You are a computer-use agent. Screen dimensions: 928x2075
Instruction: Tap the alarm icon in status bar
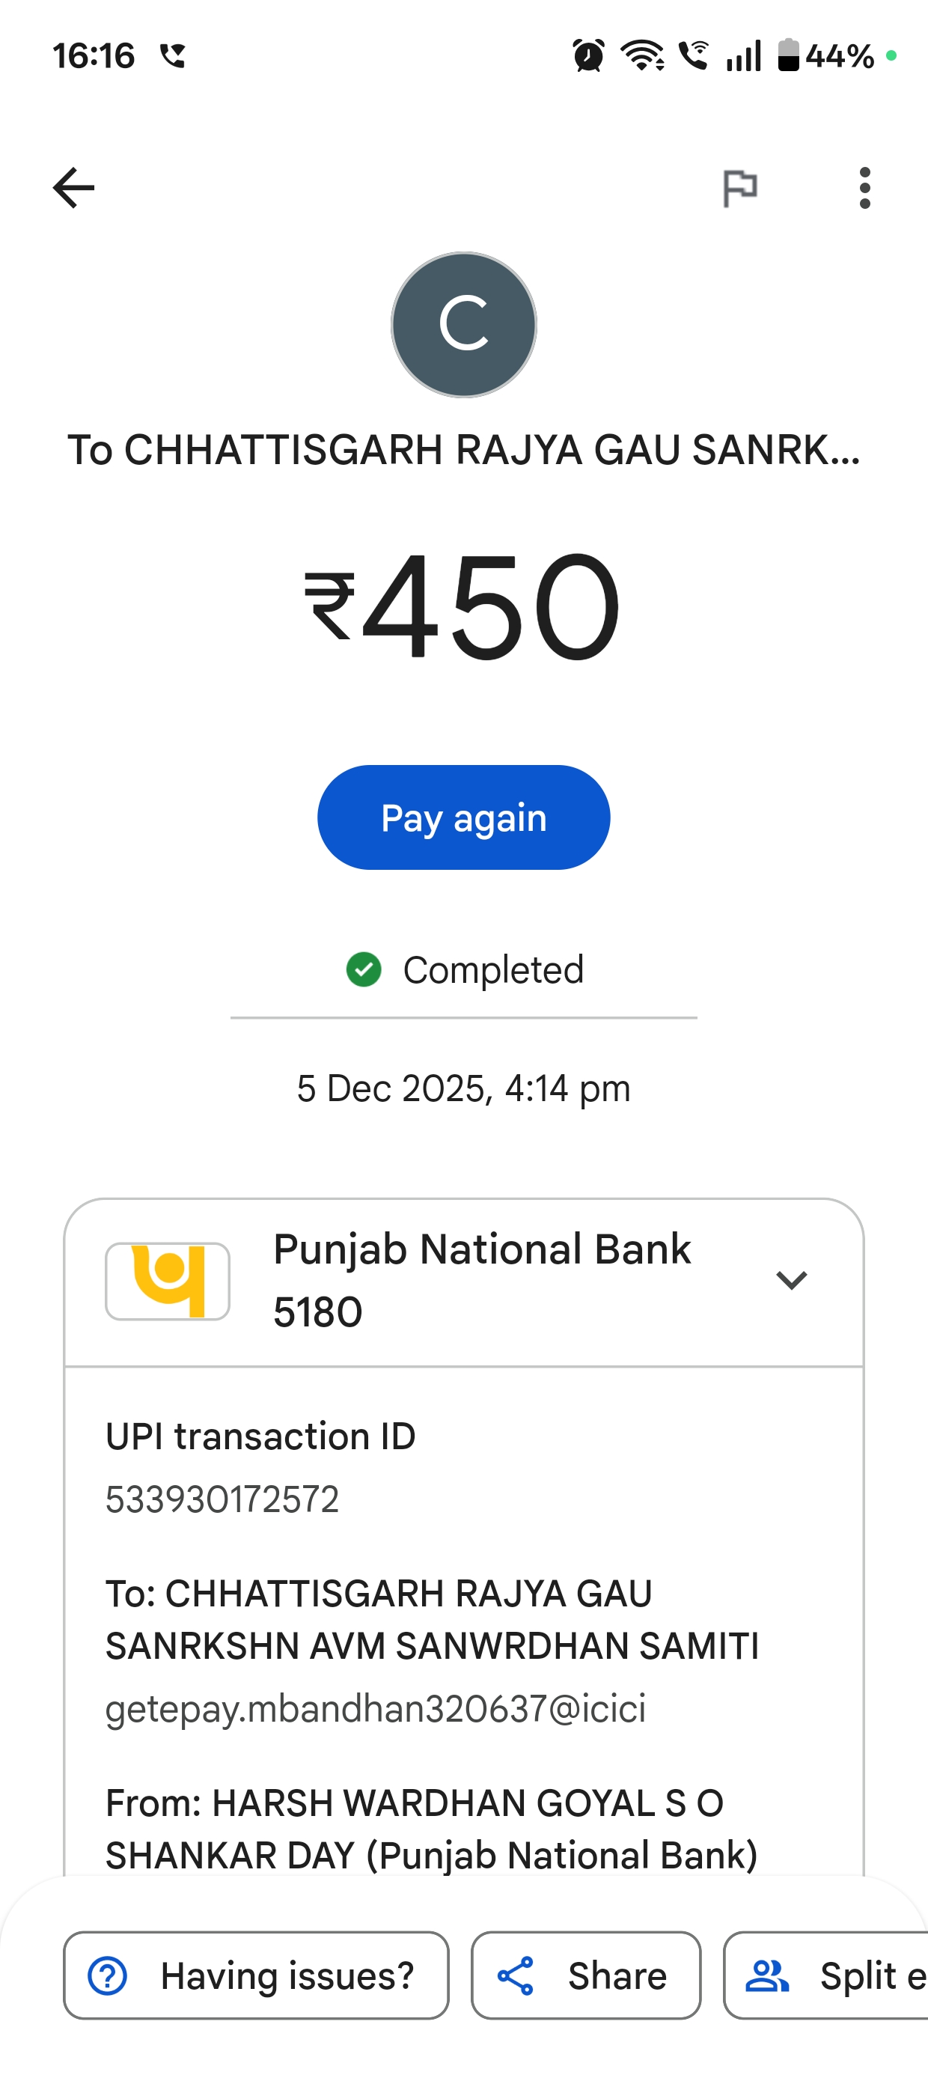tap(588, 55)
